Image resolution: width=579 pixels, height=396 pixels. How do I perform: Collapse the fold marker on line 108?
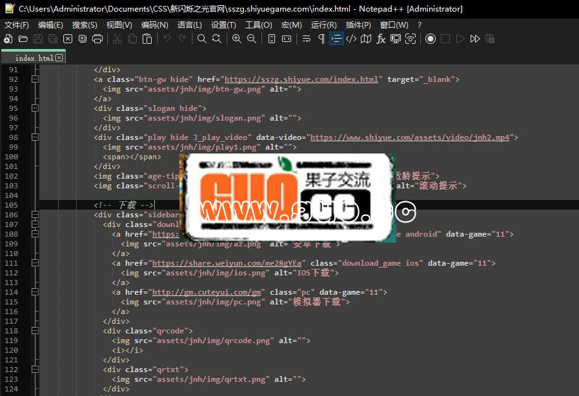(35, 234)
